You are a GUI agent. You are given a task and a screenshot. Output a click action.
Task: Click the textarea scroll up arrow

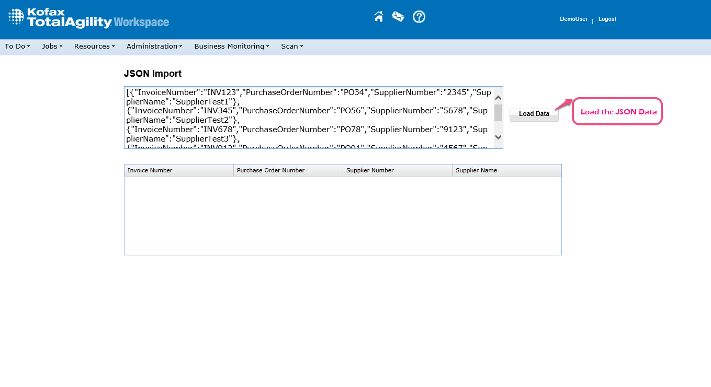pyautogui.click(x=498, y=98)
